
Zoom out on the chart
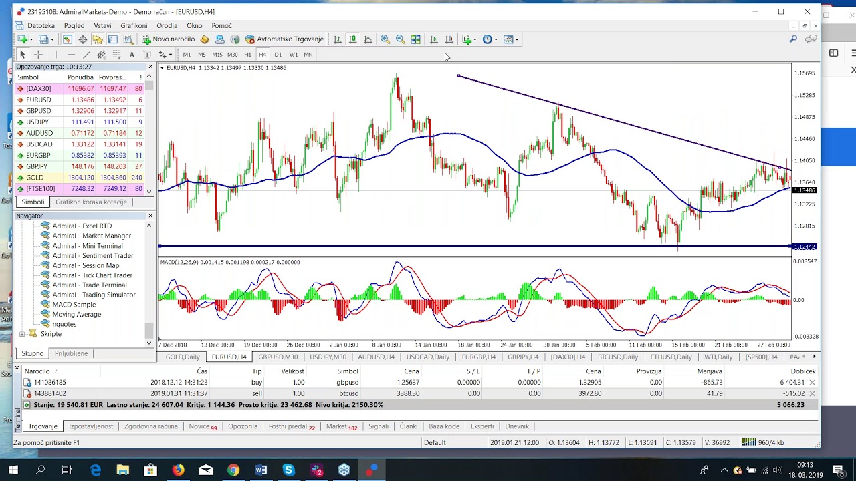[400, 39]
